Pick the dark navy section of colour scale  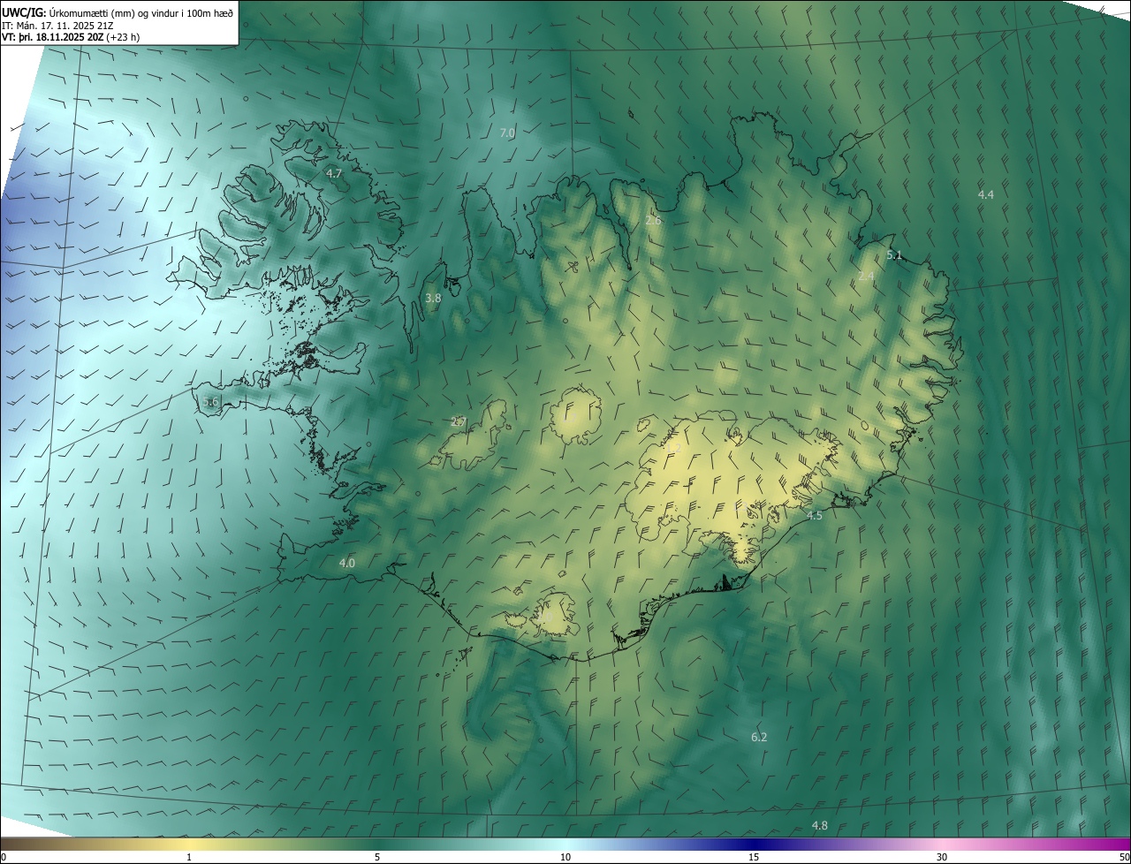click(x=755, y=844)
